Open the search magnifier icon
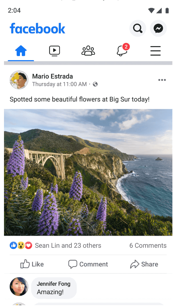The width and height of the screenshot is (185, 306). tap(138, 28)
